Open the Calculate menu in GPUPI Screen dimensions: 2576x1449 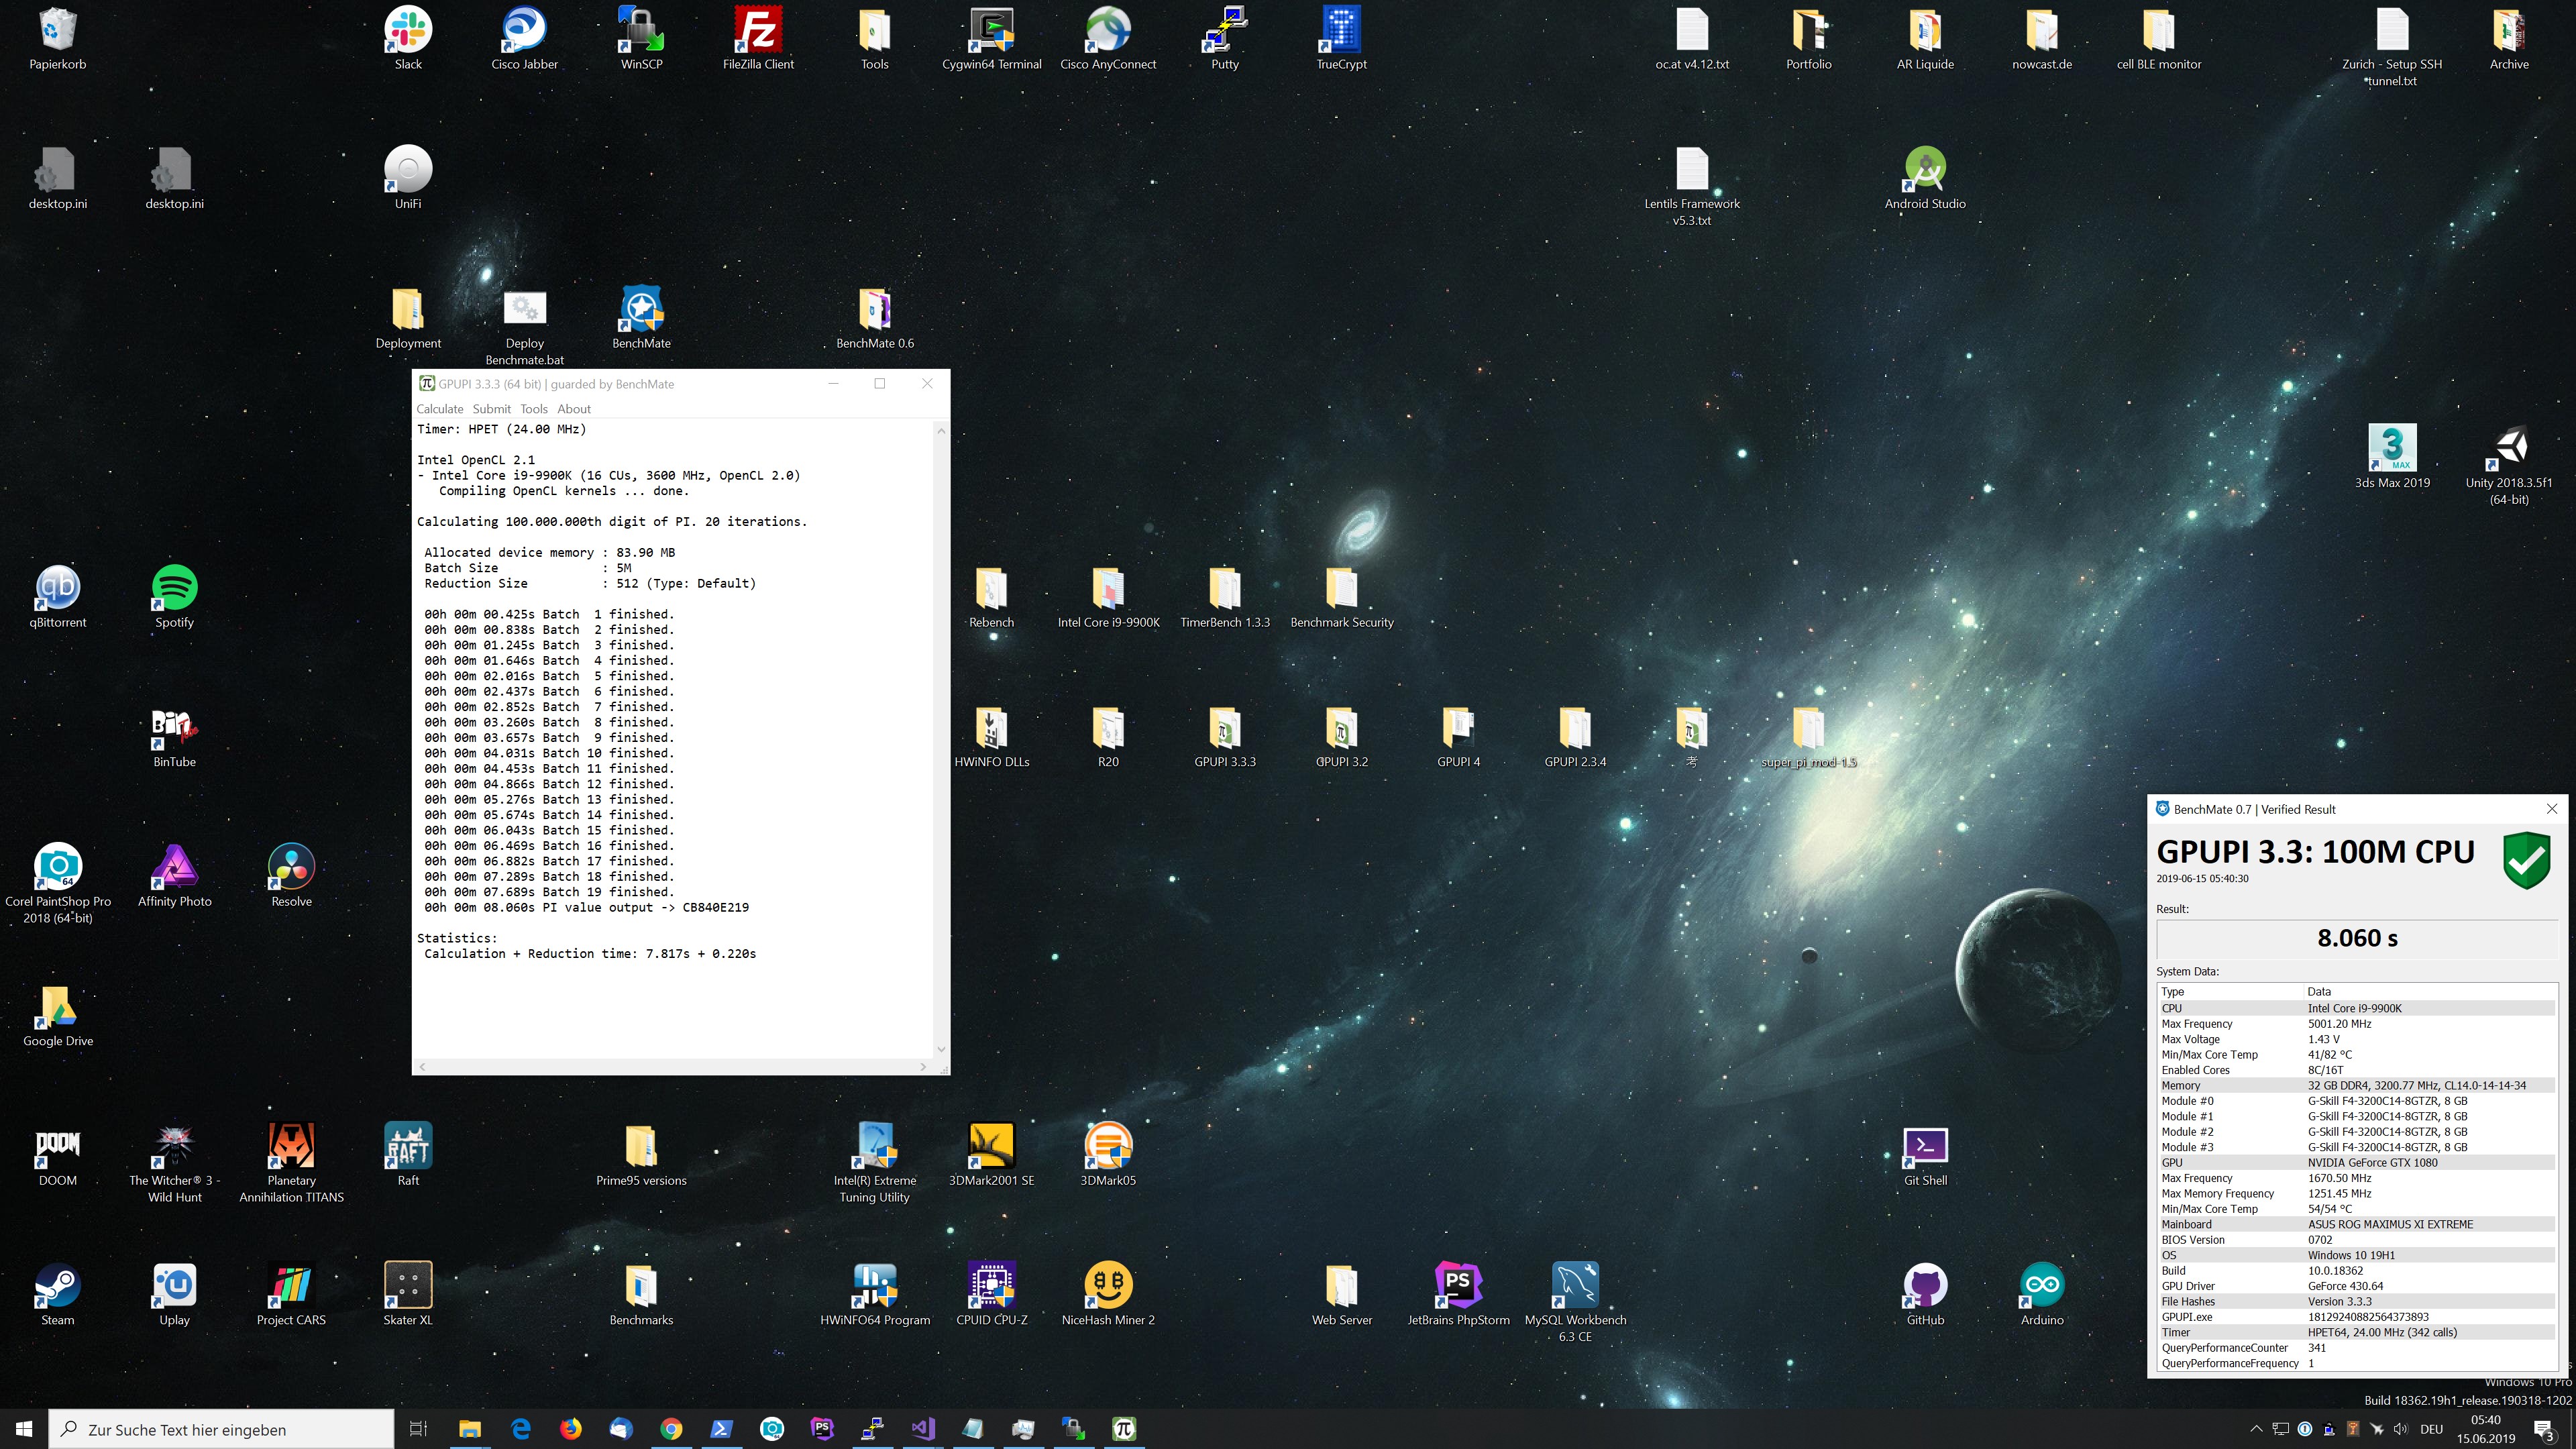point(439,409)
